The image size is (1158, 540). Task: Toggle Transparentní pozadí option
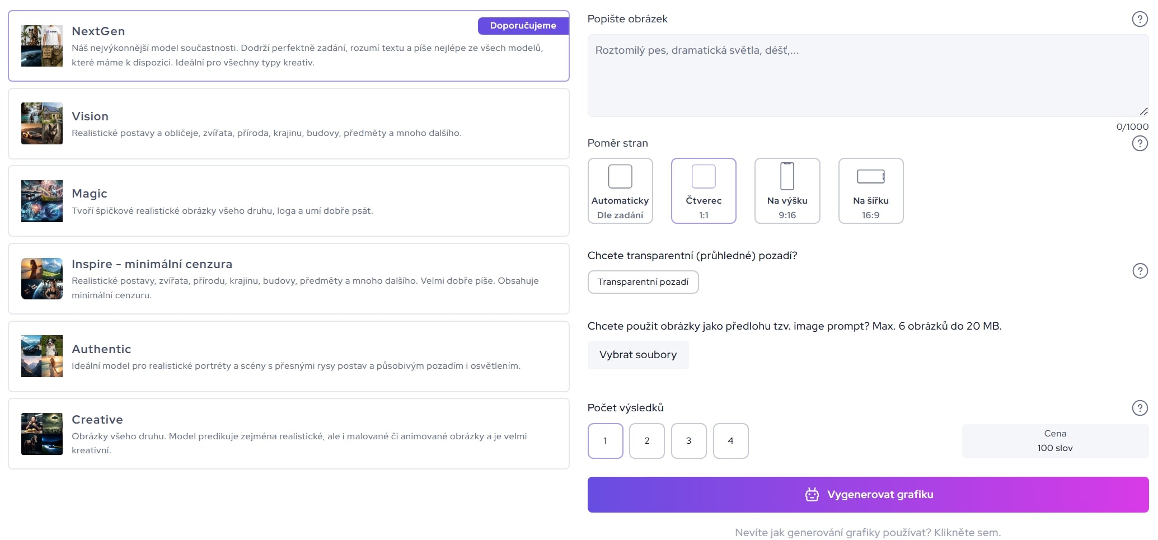pyautogui.click(x=643, y=282)
